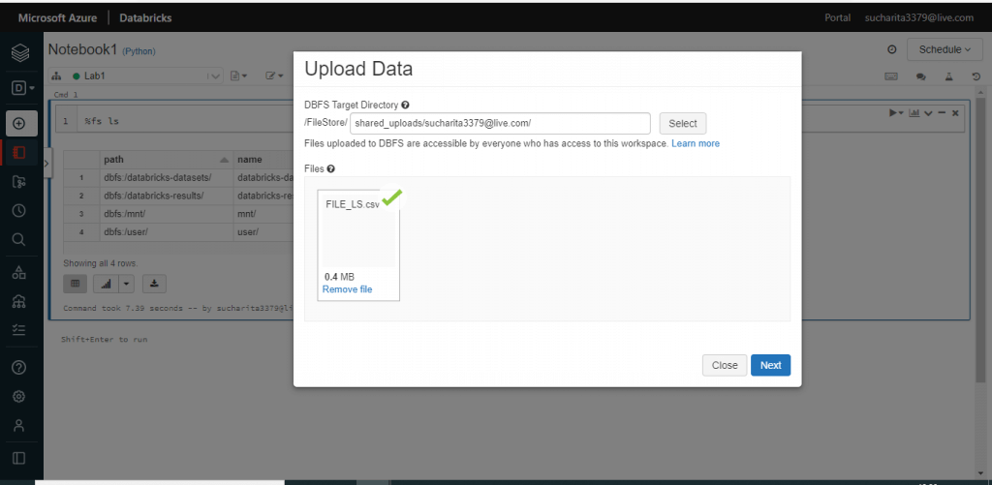Click the DBFS Target Directory input field

(x=499, y=123)
